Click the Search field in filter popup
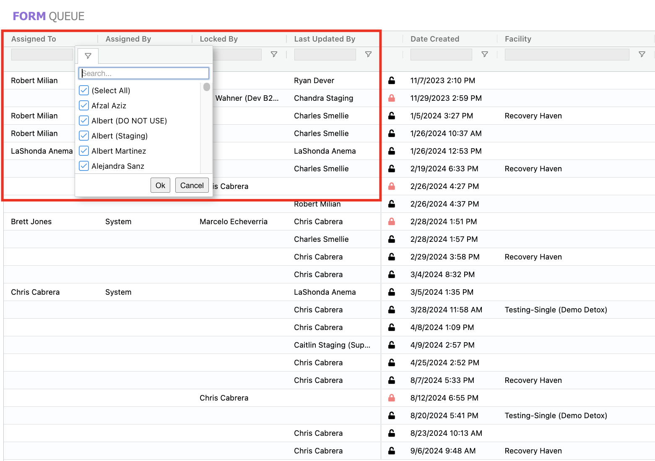Image resolution: width=655 pixels, height=461 pixels. pos(144,73)
